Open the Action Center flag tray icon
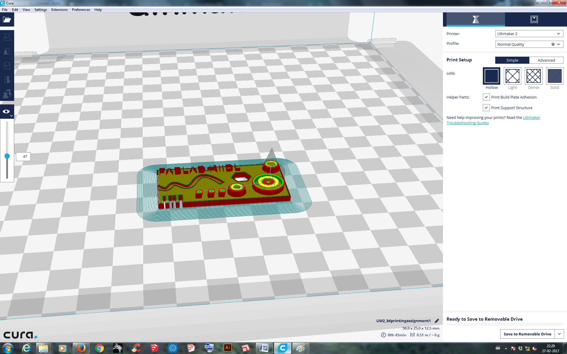 pyautogui.click(x=513, y=348)
